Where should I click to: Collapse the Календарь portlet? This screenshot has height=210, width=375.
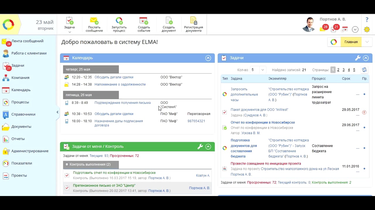tap(208, 58)
